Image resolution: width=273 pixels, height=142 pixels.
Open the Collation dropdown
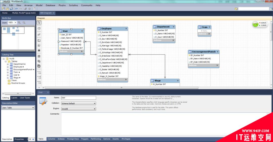(95, 103)
